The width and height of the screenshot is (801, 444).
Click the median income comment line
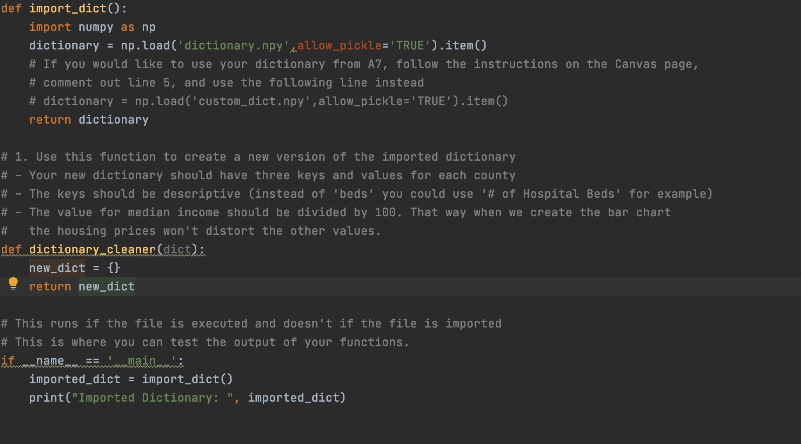click(x=335, y=212)
